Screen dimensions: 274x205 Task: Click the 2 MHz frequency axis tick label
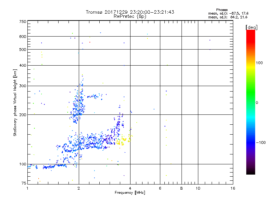point(79,188)
